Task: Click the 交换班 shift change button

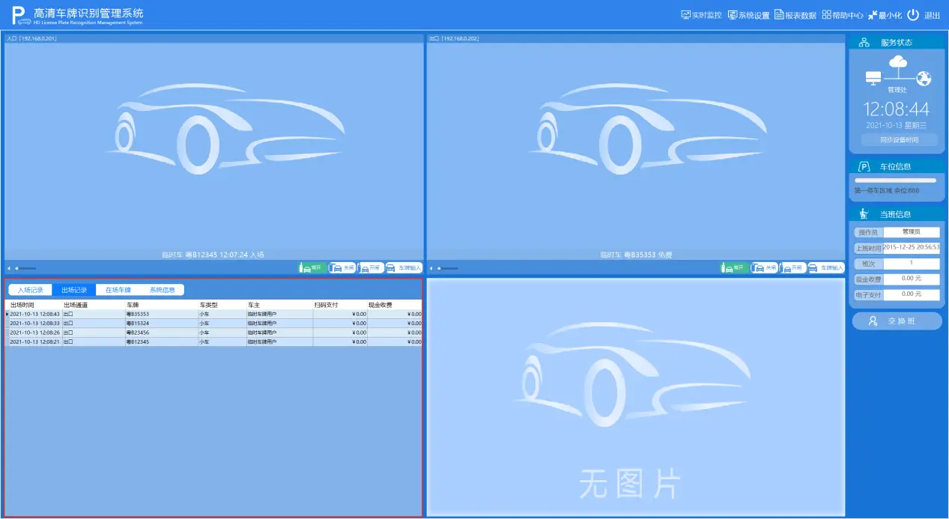Action: click(x=897, y=321)
